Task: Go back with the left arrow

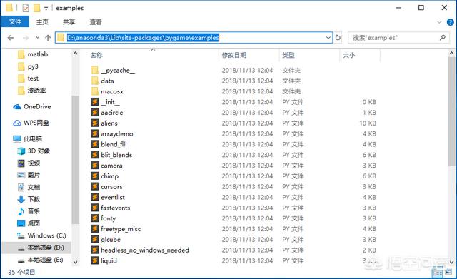Action: tap(11, 38)
